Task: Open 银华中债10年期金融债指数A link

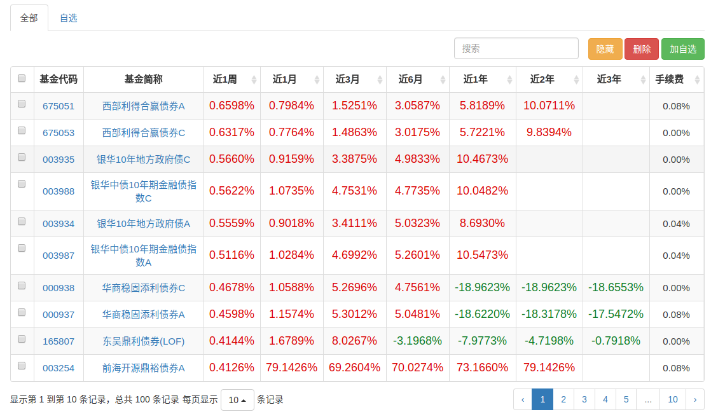Action: click(x=143, y=256)
